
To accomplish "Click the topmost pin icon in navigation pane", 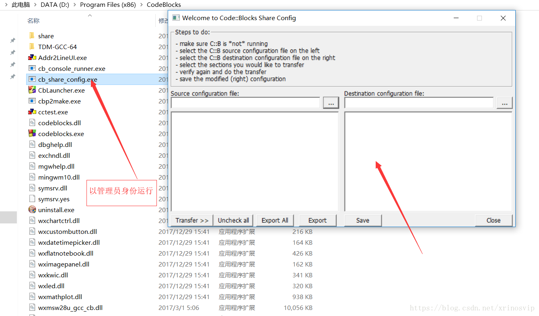I will pos(12,40).
